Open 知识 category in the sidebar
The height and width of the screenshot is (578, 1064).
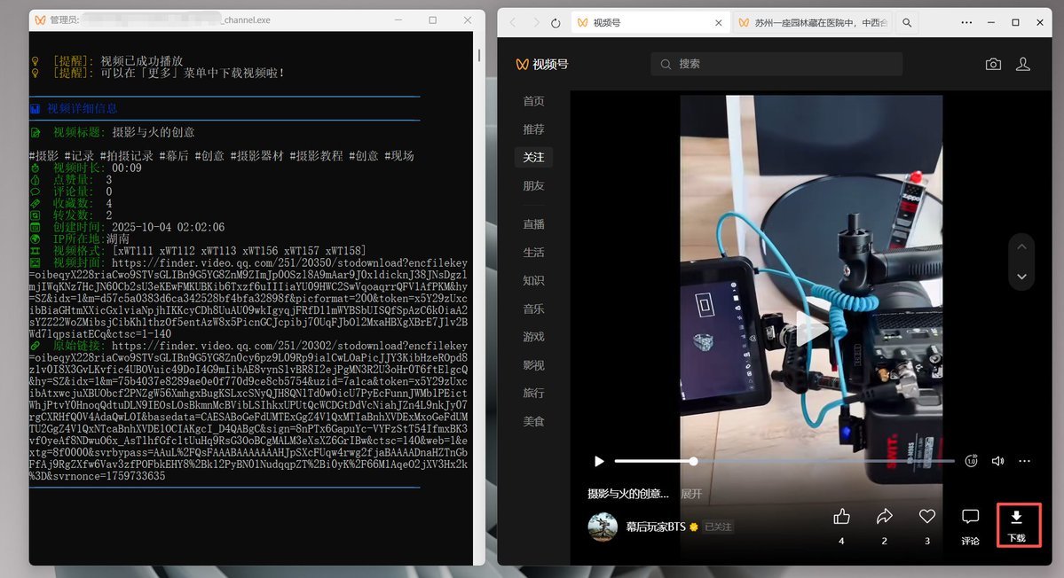pos(533,280)
